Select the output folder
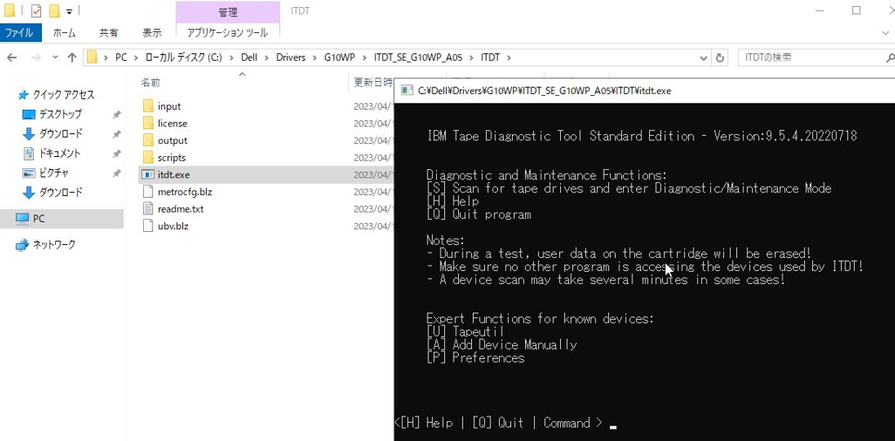Viewport: 895px width, 441px height. [x=173, y=140]
